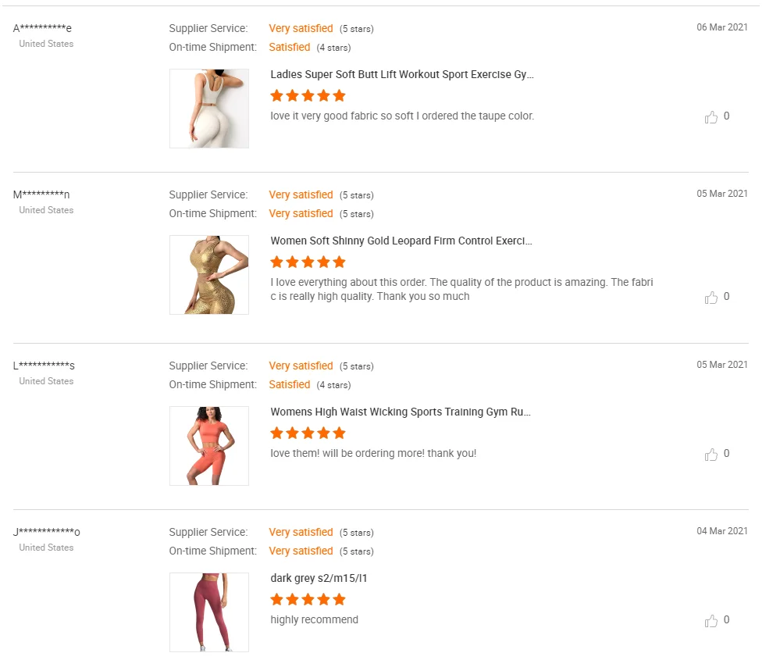Click reviewer name M*********n
This screenshot has width=780, height=660.
41,195
